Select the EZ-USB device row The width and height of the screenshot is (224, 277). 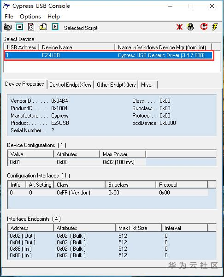pyautogui.click(x=109, y=55)
